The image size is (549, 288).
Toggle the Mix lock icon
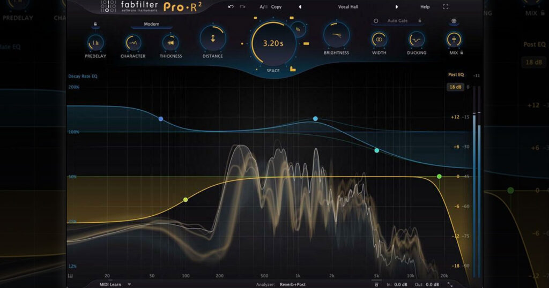pyautogui.click(x=462, y=52)
